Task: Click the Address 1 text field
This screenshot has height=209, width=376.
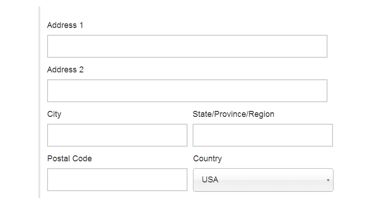Action: point(187,46)
